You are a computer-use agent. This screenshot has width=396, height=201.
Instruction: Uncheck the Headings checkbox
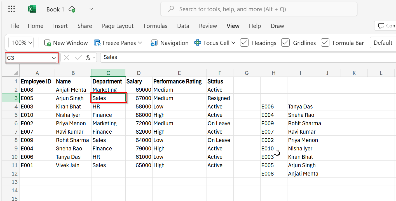point(244,42)
